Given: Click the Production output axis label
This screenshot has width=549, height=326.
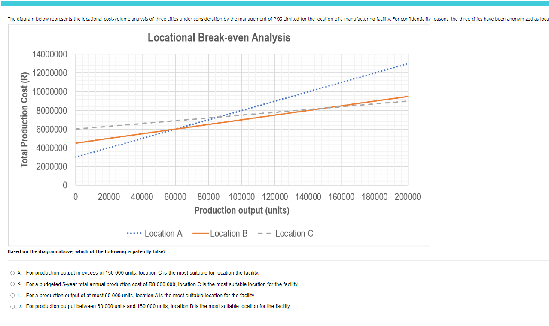Looking at the screenshot, I should (242, 210).
